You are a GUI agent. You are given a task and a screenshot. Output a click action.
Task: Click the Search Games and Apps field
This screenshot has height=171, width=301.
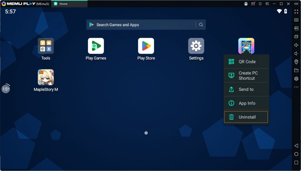click(141, 25)
